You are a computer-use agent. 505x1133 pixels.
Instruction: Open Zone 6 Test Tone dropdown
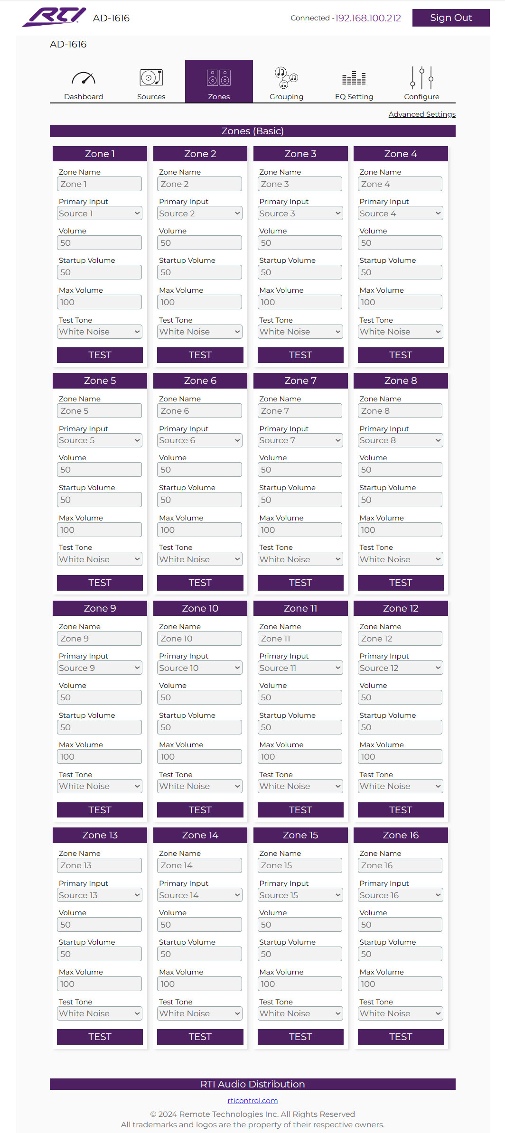click(x=200, y=559)
